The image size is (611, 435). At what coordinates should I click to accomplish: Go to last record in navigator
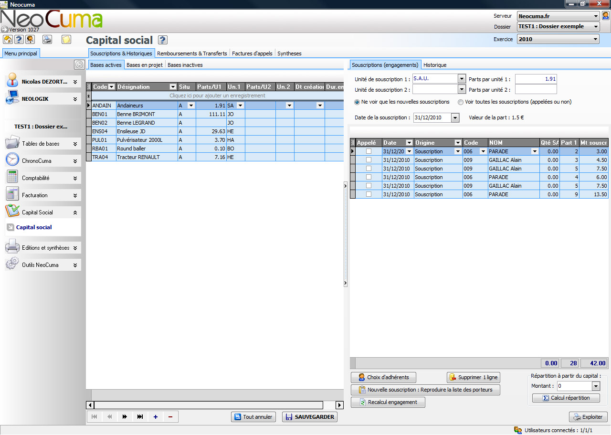click(x=140, y=417)
